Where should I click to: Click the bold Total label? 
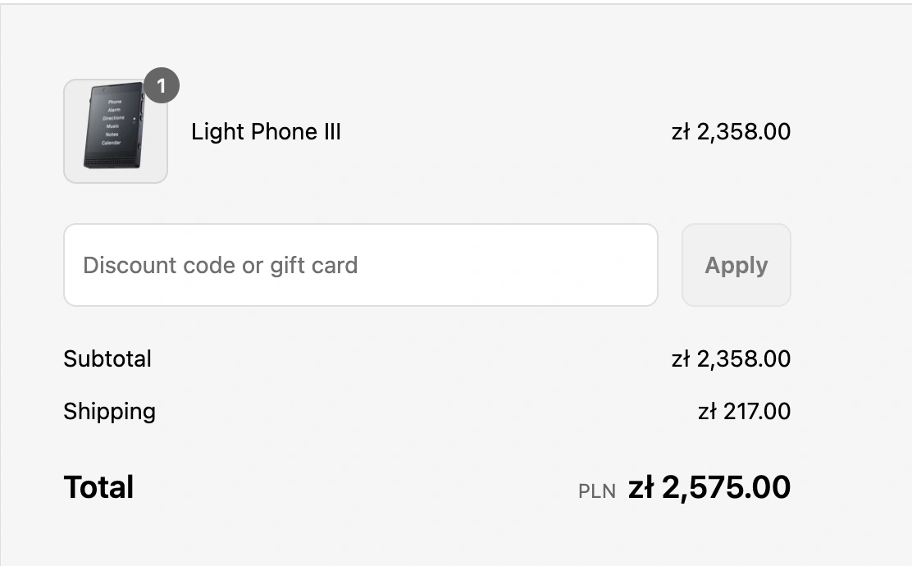coord(99,487)
